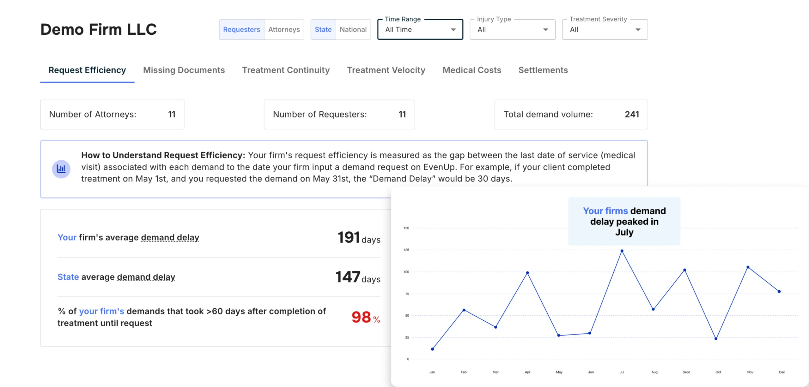This screenshot has width=809, height=387.
Task: Open the Time Range dropdown arrow
Action: [453, 30]
